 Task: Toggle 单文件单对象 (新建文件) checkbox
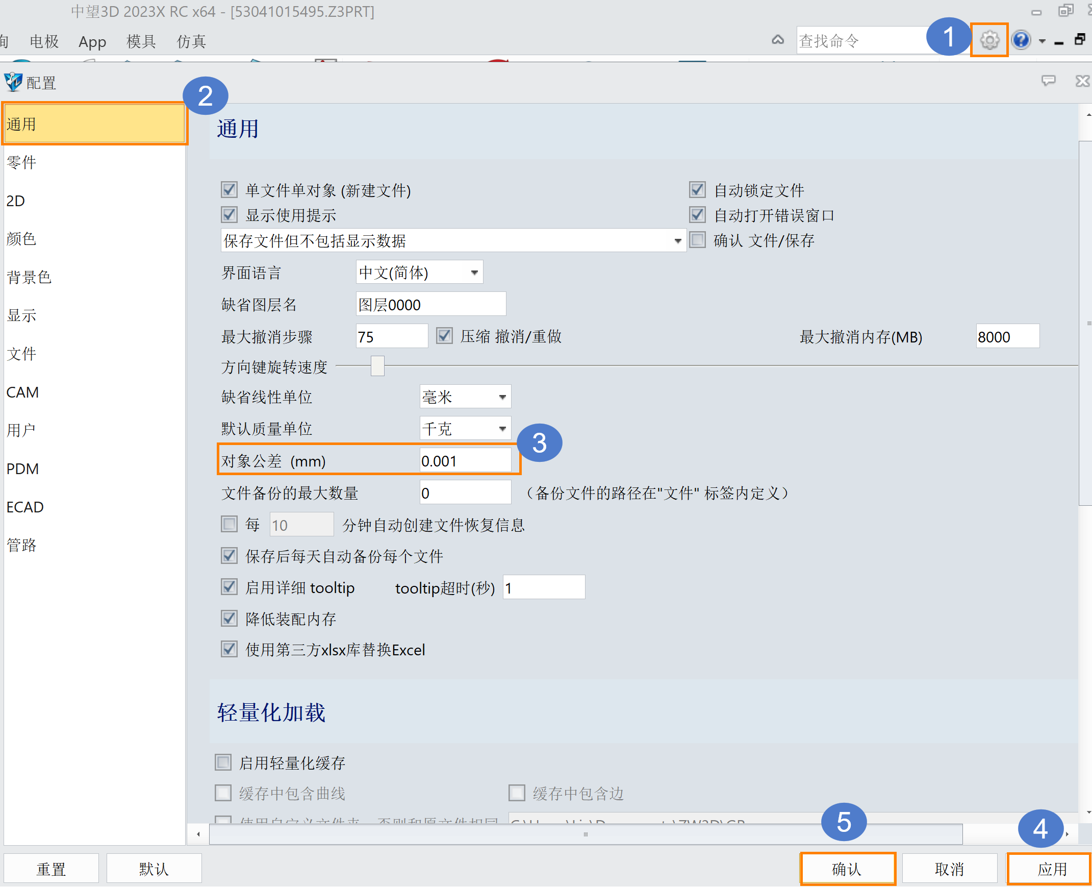(229, 190)
